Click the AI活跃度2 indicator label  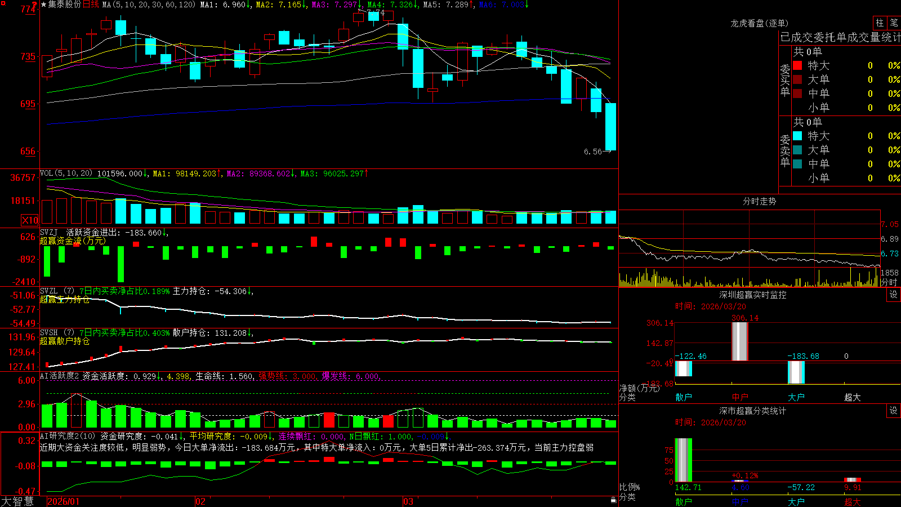60,376
